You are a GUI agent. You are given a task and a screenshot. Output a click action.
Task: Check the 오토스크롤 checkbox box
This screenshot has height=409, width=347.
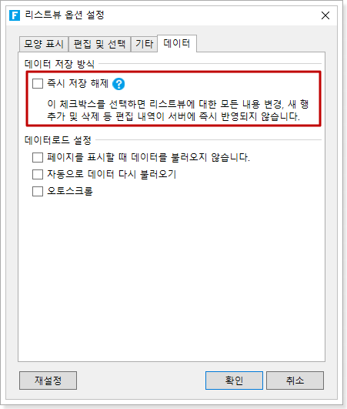(38, 191)
